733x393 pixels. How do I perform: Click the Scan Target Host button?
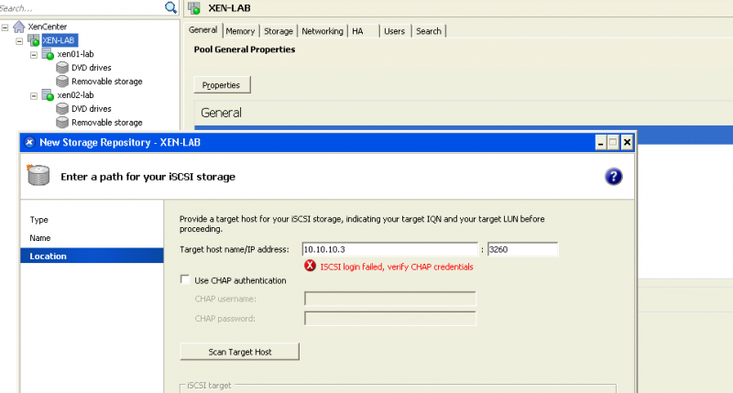coord(239,352)
